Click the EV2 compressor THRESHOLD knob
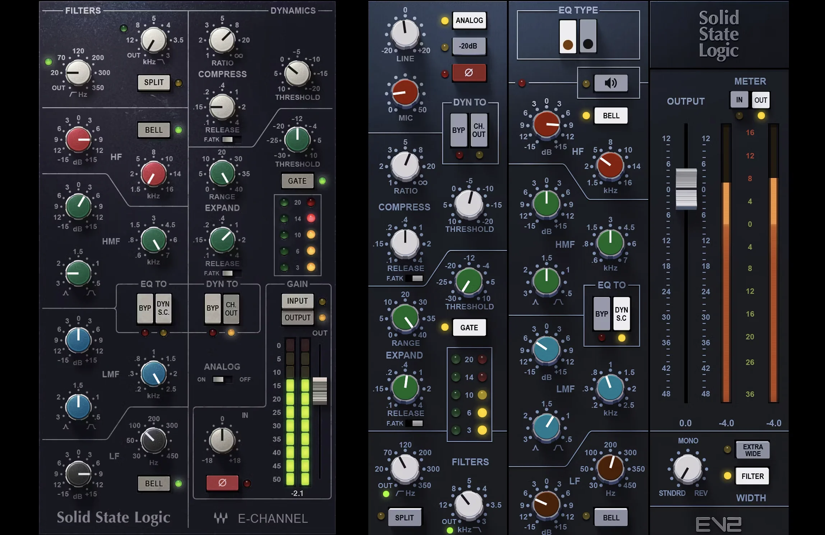 click(469, 205)
